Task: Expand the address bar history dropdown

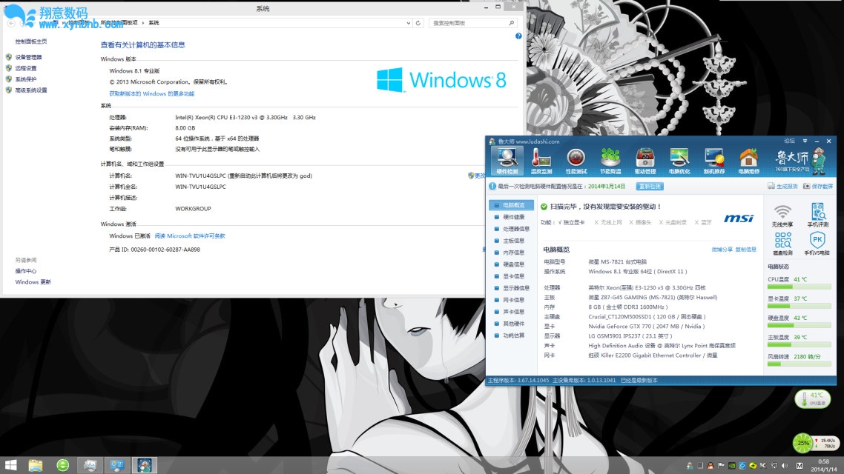Action: pos(408,23)
